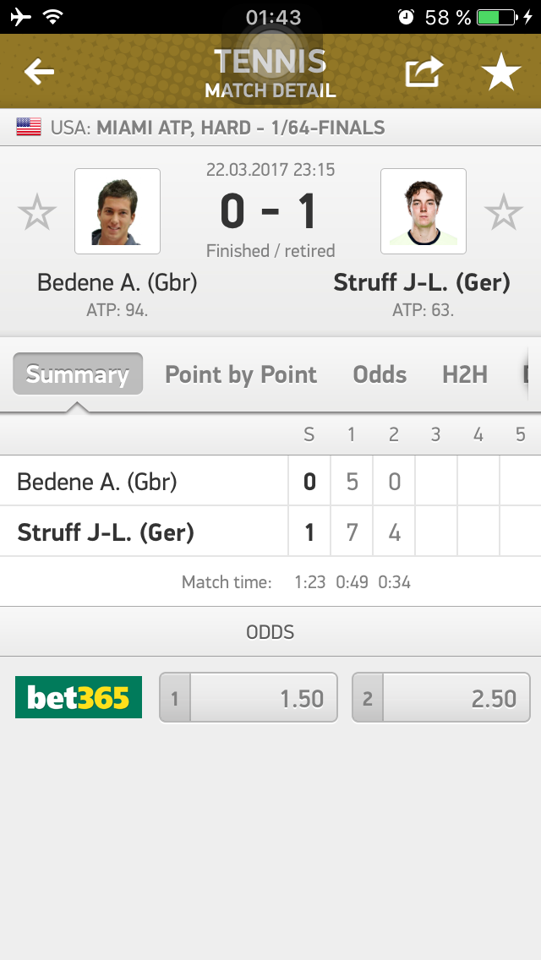Open Bedene A. player photo
The image size is (541, 960).
click(x=117, y=211)
